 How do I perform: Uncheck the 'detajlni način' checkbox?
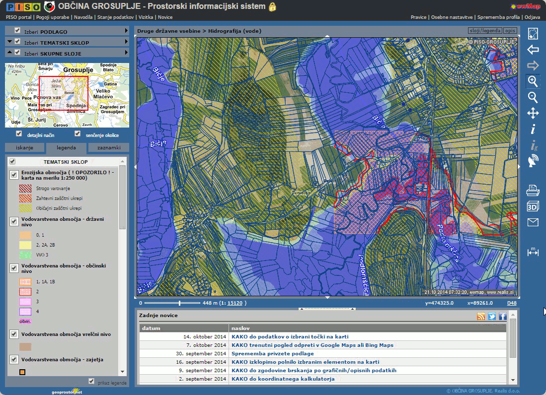point(19,134)
